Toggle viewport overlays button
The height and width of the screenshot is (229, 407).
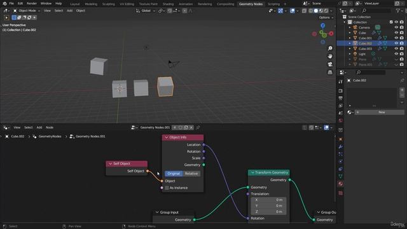coord(293,11)
